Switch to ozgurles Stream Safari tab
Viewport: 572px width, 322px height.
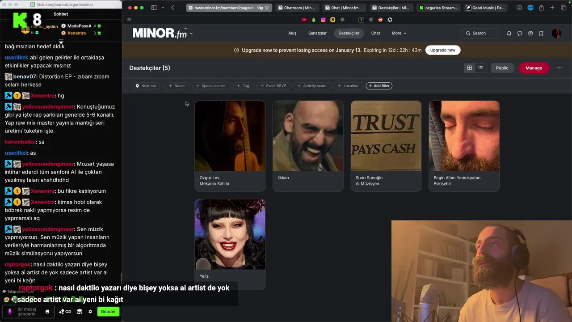438,8
